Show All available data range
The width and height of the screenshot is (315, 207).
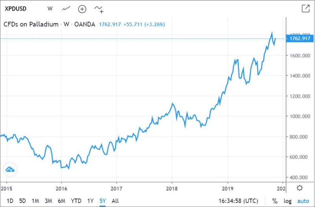pos(115,201)
